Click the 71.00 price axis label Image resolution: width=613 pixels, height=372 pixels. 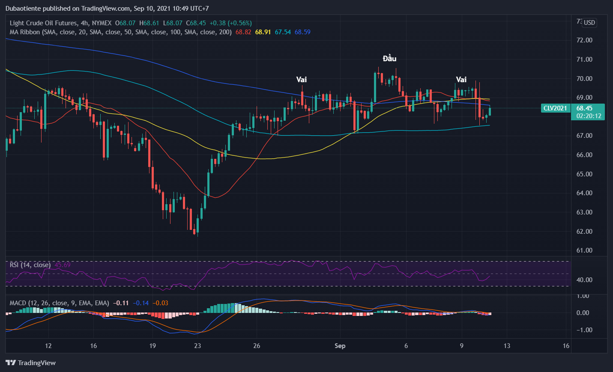coord(584,60)
